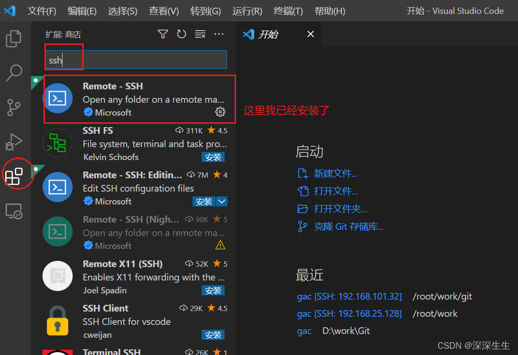This screenshot has width=518, height=355.
Task: Click Remote X11 (SSH) extension icon
Action: (x=57, y=276)
